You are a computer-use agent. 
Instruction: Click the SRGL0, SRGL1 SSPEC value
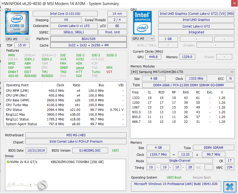coord(74,32)
